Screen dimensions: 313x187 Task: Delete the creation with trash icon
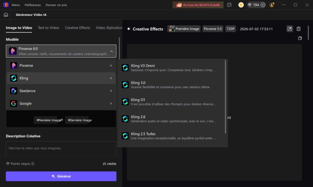click(x=298, y=29)
